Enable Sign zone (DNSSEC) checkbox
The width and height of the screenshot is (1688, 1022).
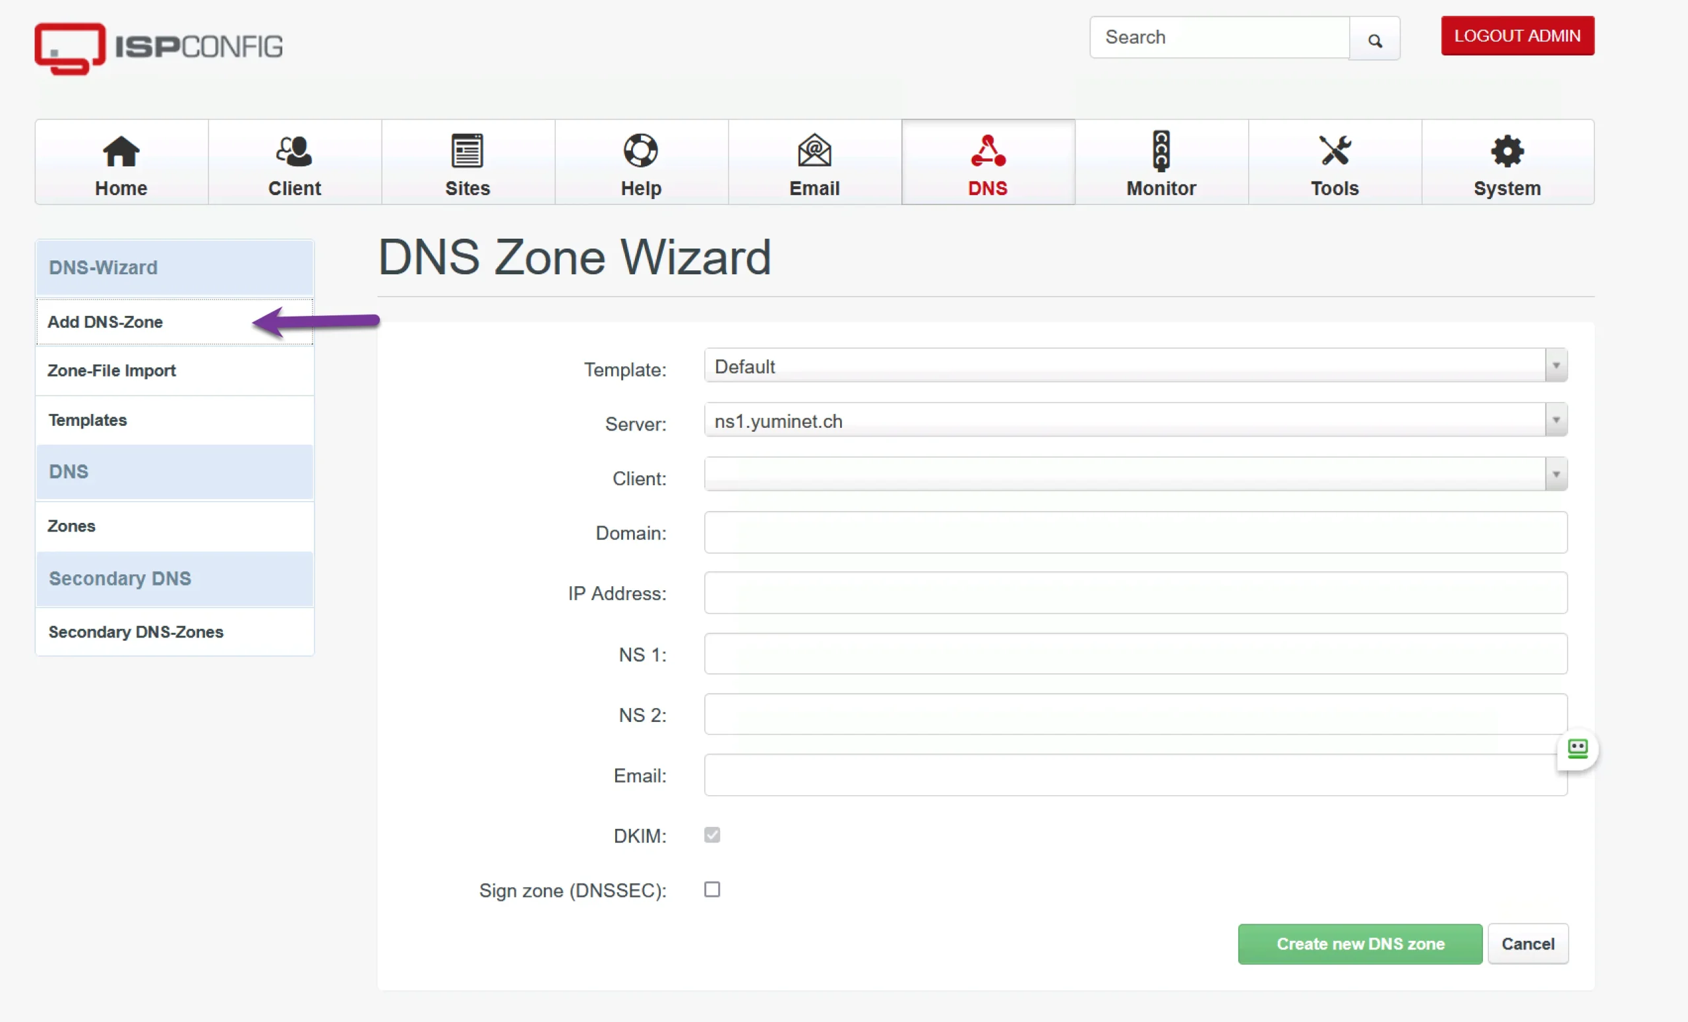click(711, 889)
